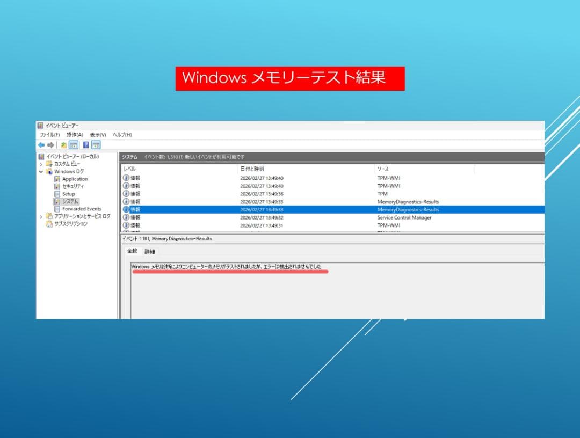The height and width of the screenshot is (438, 580).
Task: Sort by the レベル column header
Action: coord(179,169)
